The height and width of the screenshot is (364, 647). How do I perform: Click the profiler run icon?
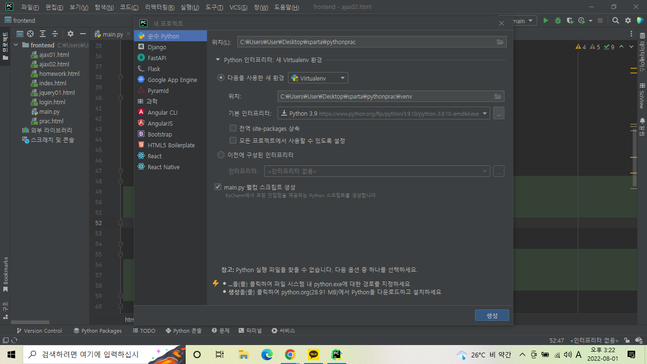582,20
